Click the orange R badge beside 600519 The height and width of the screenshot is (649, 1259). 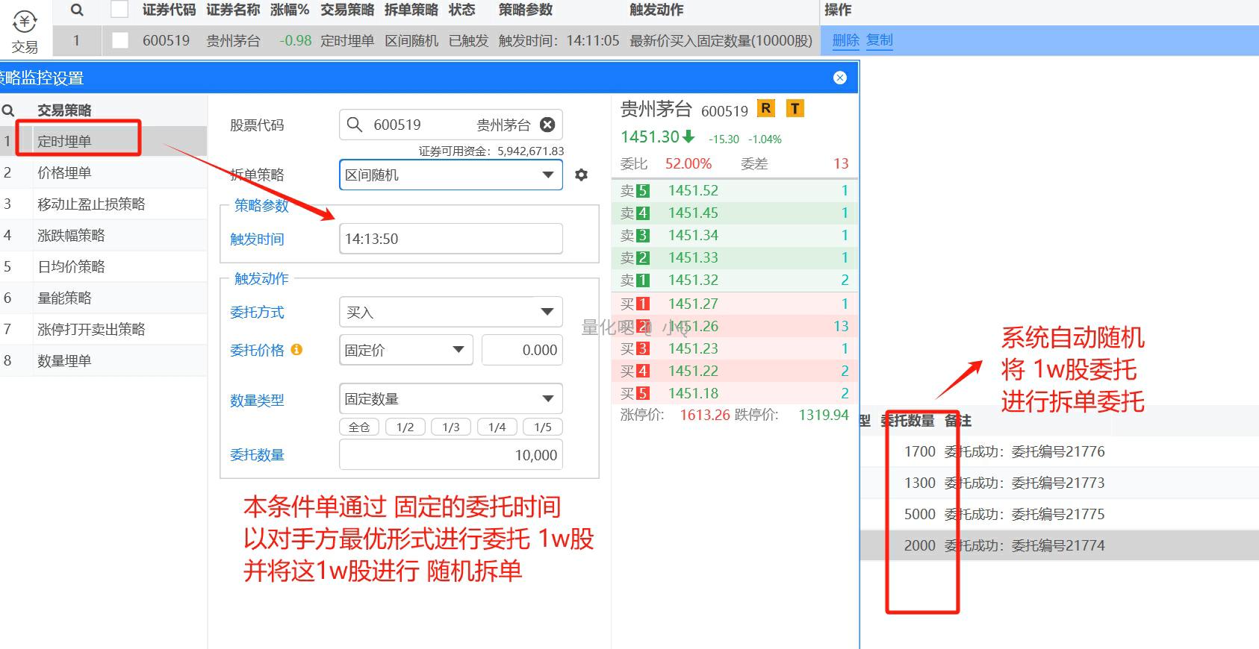[765, 109]
